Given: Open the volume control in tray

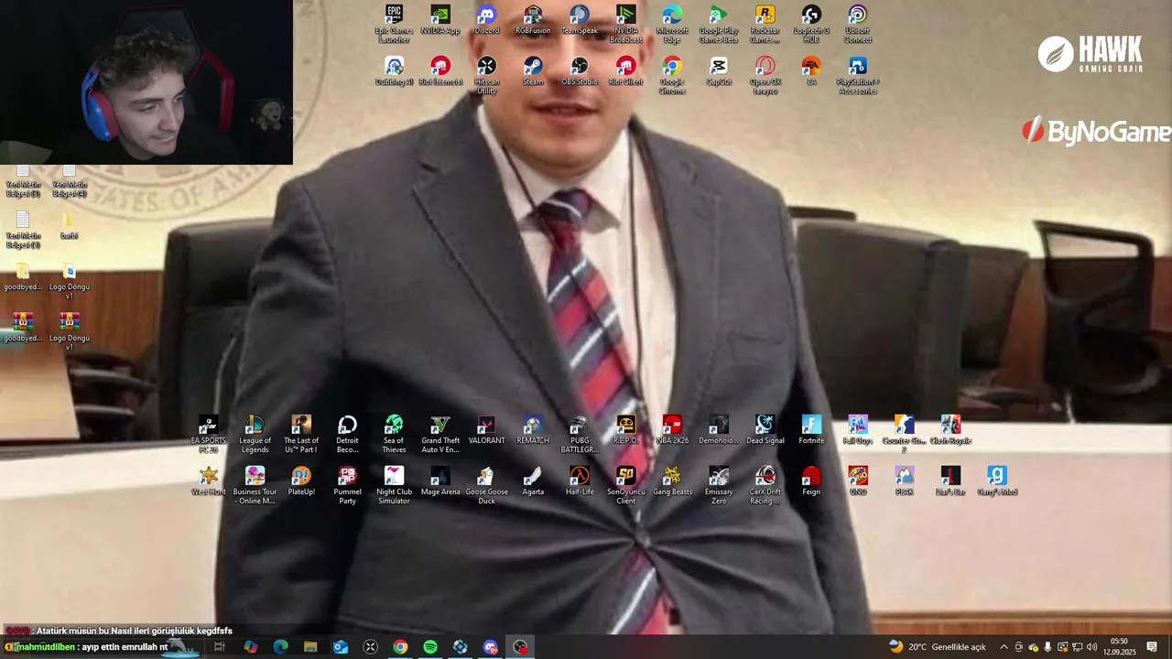Looking at the screenshot, I should 1091,647.
